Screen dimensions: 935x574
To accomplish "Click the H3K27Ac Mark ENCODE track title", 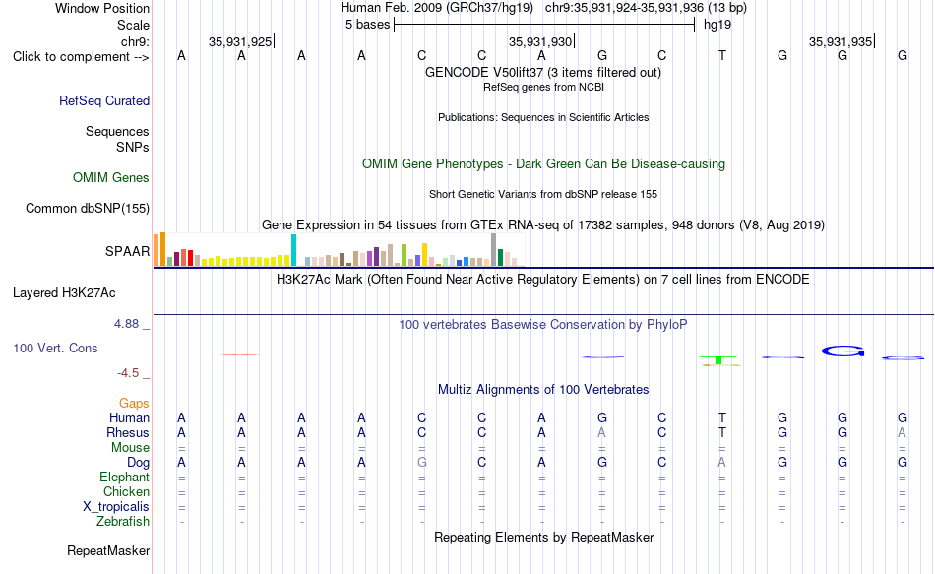I will click(542, 280).
